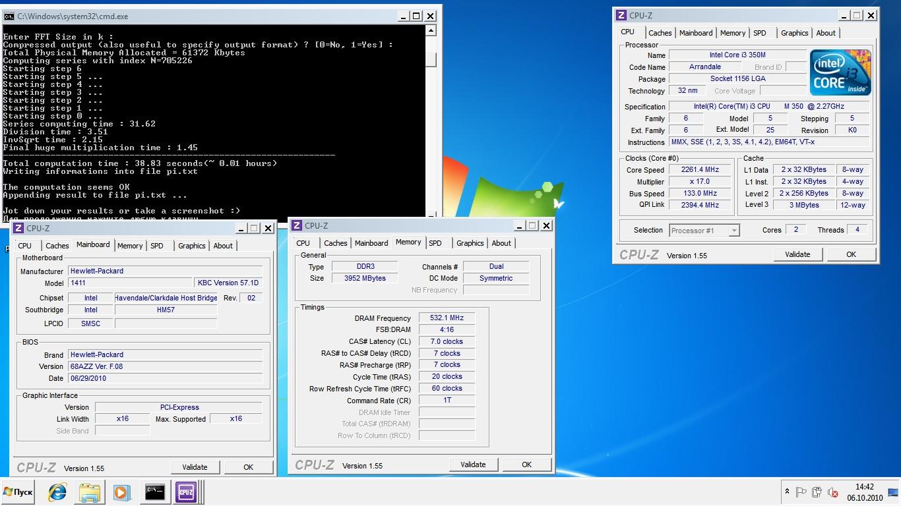The height and width of the screenshot is (506, 901).
Task: Select SPD tab in CPU window
Action: click(x=760, y=33)
